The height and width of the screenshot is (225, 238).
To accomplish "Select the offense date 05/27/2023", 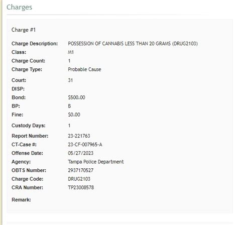I will pos(80,153).
